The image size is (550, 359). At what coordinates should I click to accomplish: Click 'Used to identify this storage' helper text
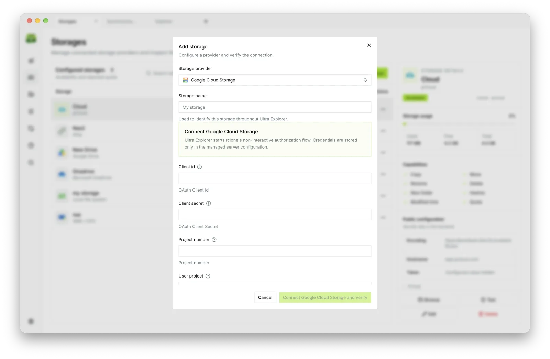click(x=233, y=119)
